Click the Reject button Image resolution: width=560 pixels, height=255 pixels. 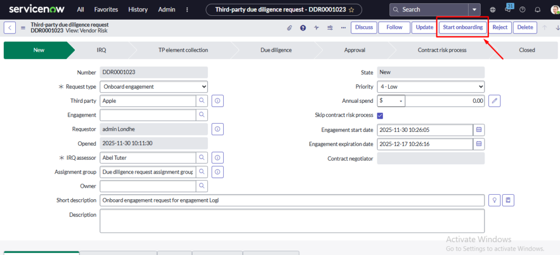[x=500, y=27]
